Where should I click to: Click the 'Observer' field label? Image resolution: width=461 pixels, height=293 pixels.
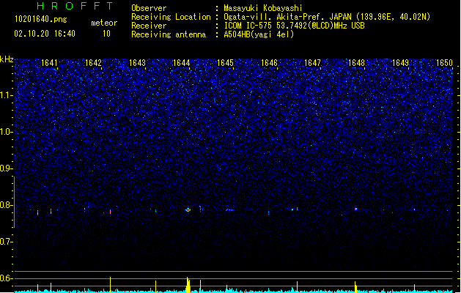[149, 8]
